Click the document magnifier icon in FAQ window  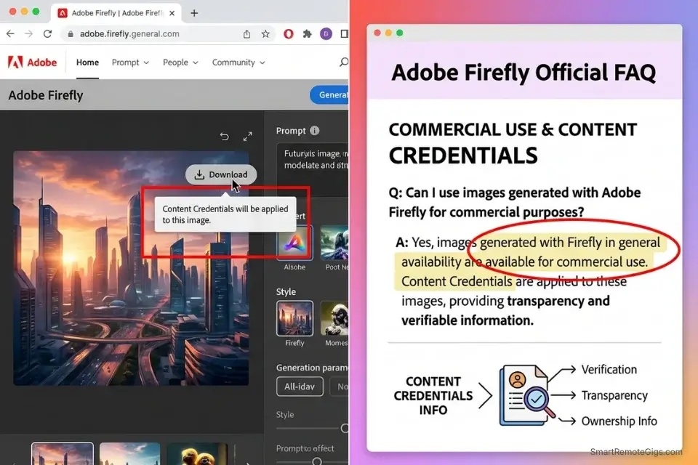pyautogui.click(x=528, y=395)
